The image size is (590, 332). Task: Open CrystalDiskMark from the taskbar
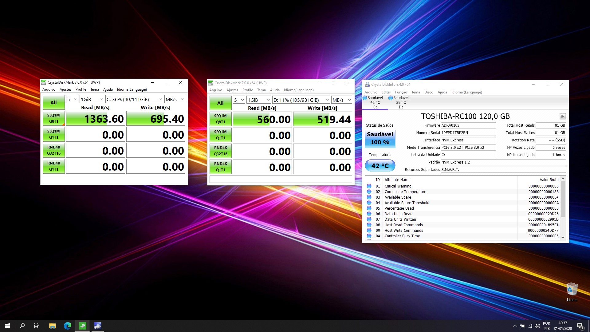[82, 326]
